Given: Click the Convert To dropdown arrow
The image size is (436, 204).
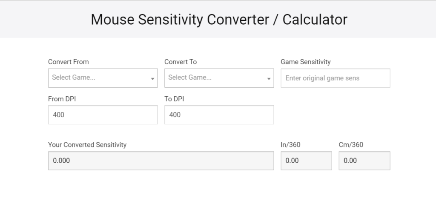Looking at the screenshot, I should coord(269,79).
